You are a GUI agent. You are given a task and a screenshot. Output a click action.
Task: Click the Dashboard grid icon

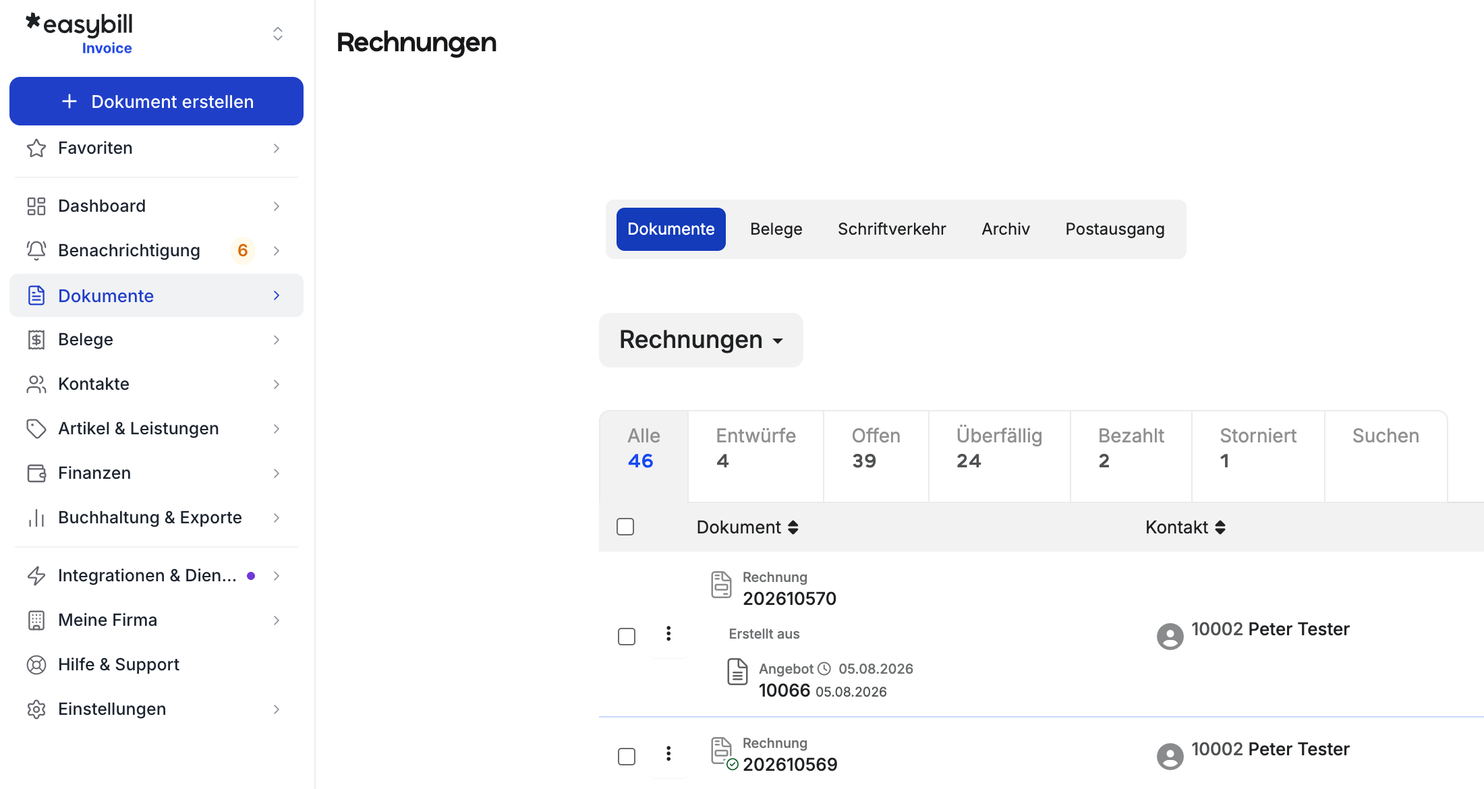click(x=36, y=206)
